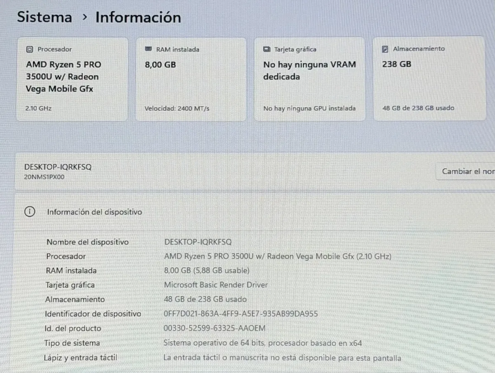Click the 8,00 GB heading in RAM card
This screenshot has height=373, width=495.
(160, 65)
